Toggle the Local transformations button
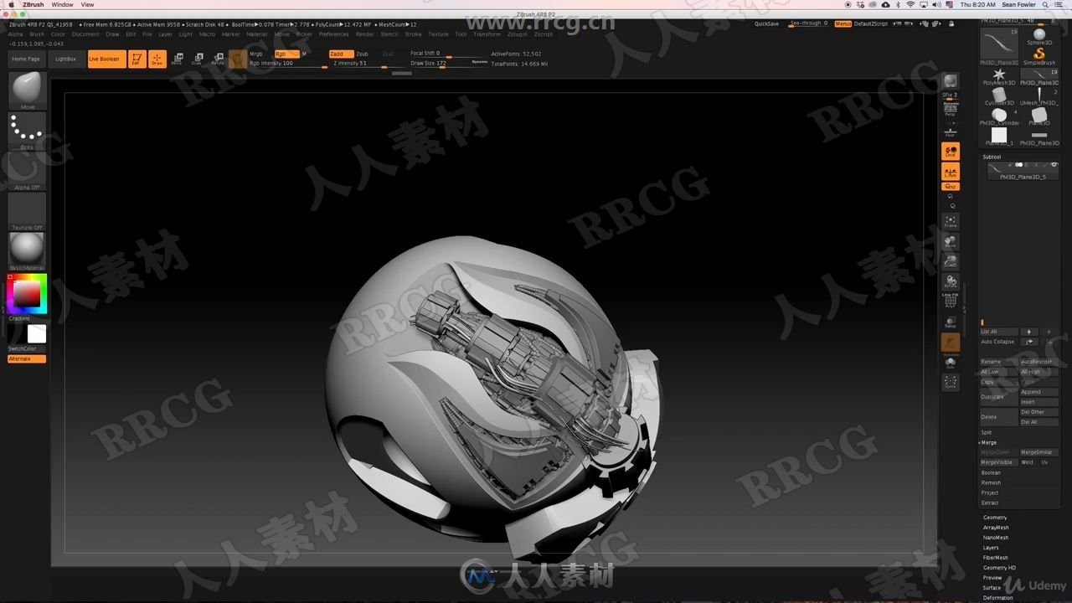 (x=951, y=152)
